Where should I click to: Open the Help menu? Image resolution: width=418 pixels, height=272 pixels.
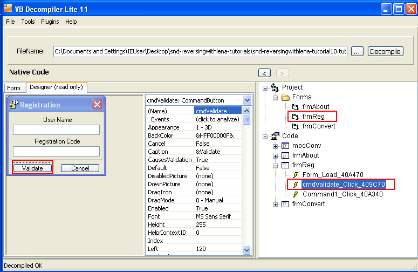(71, 22)
